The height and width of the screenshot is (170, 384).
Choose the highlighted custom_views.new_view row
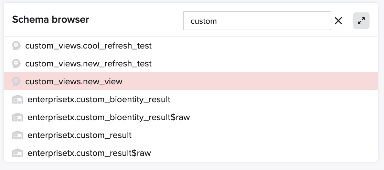coord(74,82)
